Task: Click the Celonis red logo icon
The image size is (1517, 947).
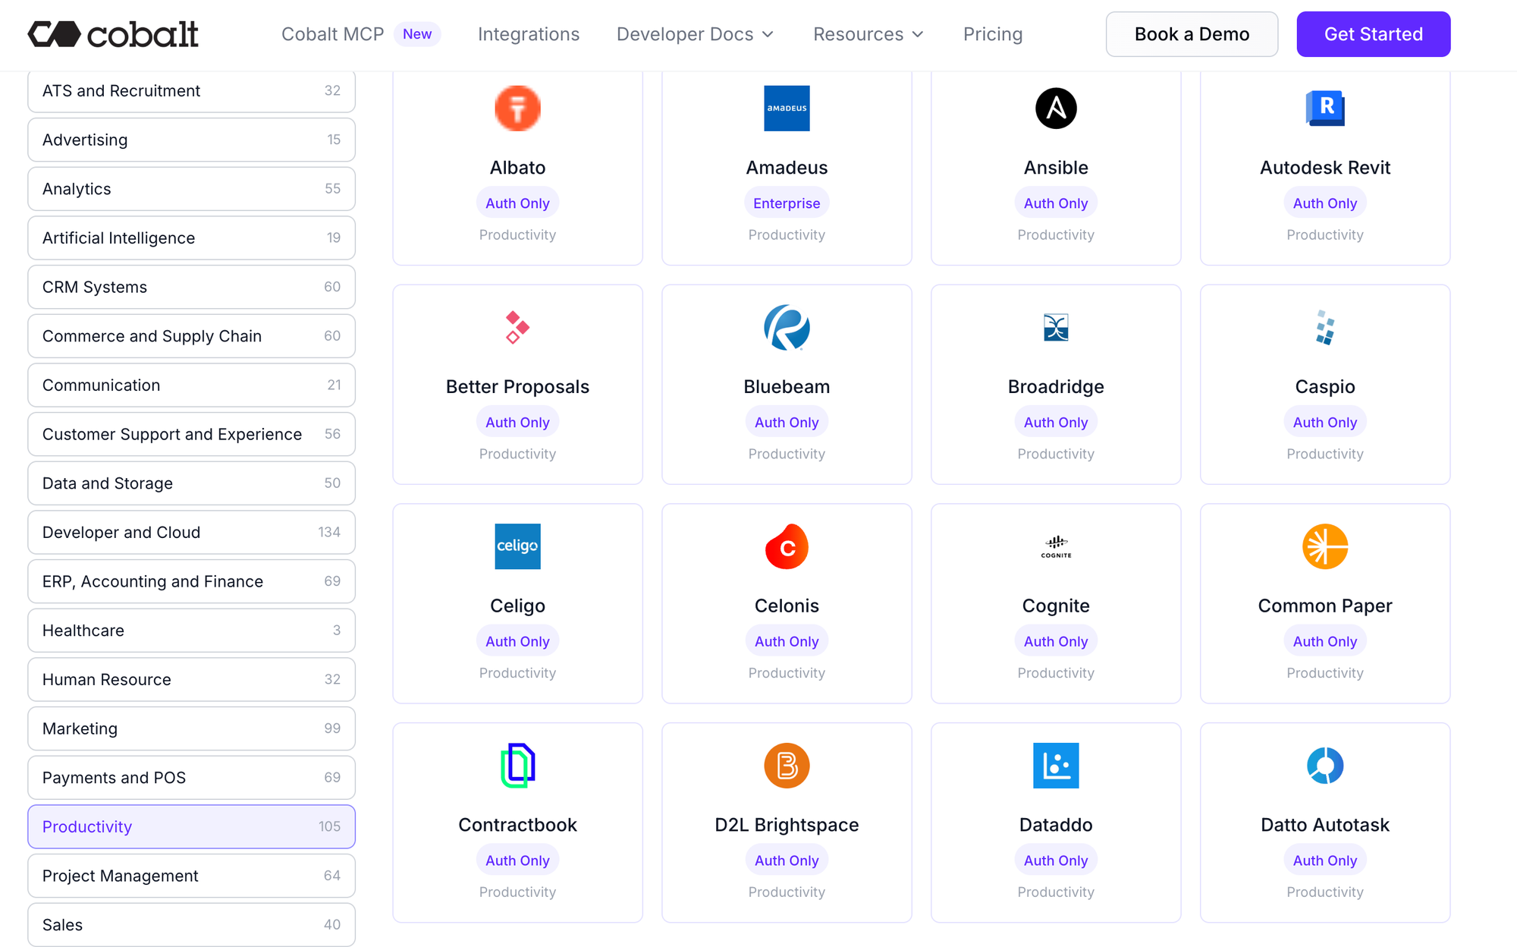Action: 787,546
